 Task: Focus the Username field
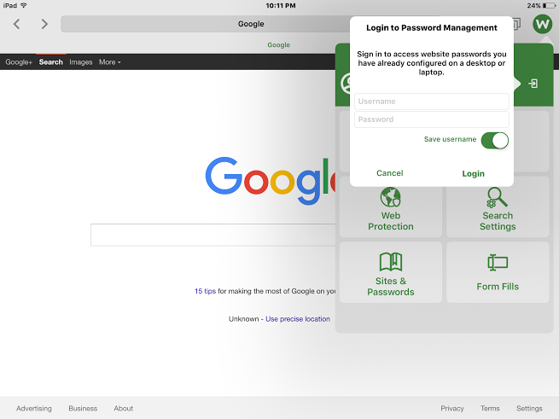coord(431,102)
